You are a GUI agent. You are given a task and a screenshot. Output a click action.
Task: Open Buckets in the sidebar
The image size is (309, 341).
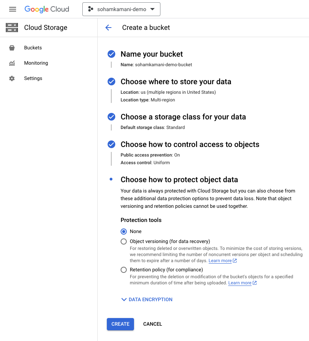[x=33, y=48]
